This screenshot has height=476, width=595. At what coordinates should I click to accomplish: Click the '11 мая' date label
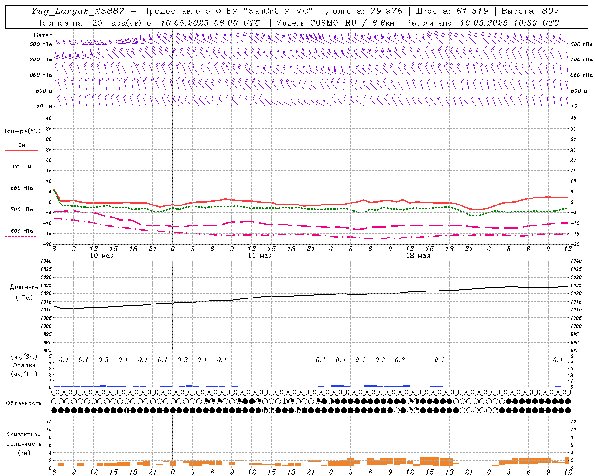[260, 256]
